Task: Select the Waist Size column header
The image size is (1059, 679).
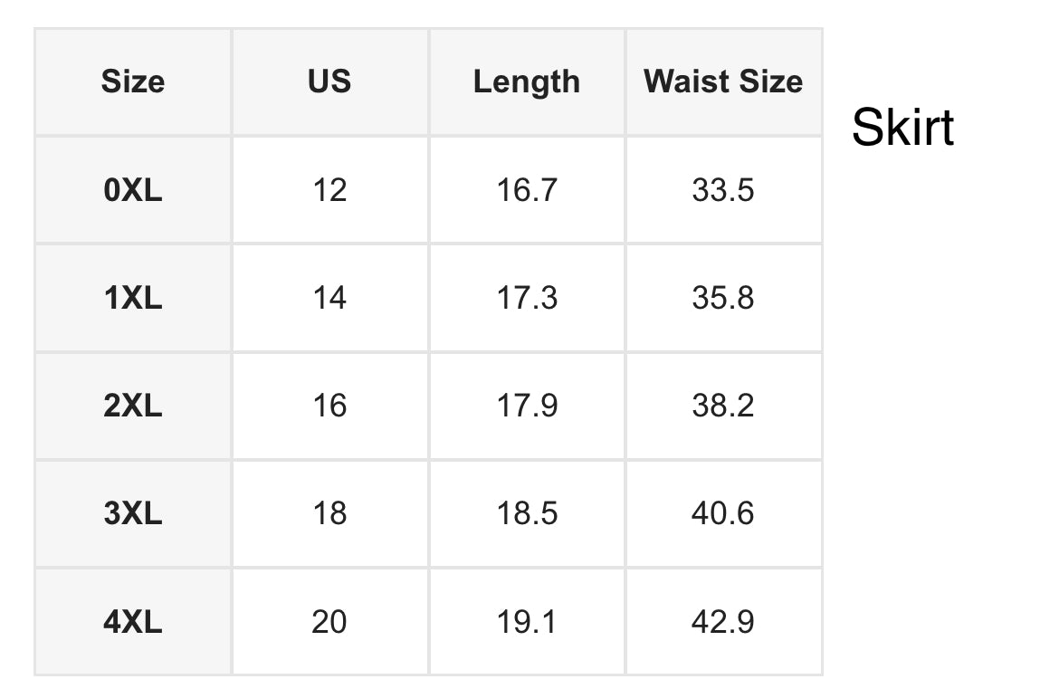Action: [x=723, y=81]
